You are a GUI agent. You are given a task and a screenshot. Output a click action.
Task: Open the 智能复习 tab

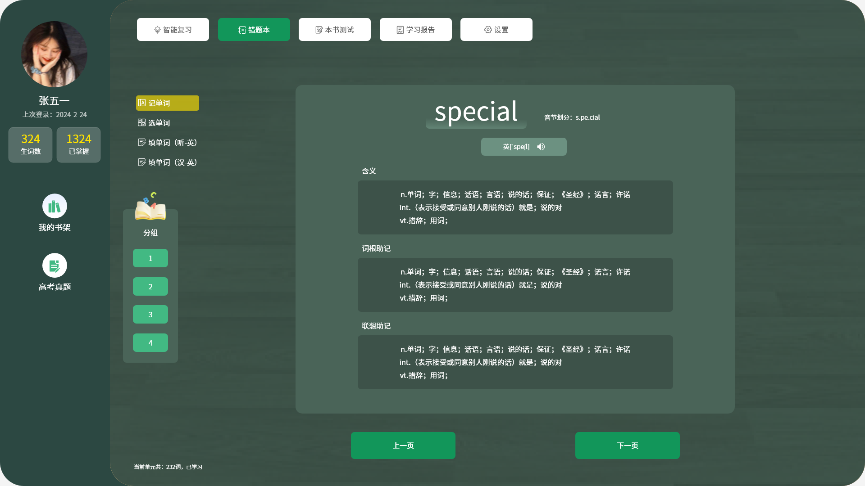pos(173,30)
